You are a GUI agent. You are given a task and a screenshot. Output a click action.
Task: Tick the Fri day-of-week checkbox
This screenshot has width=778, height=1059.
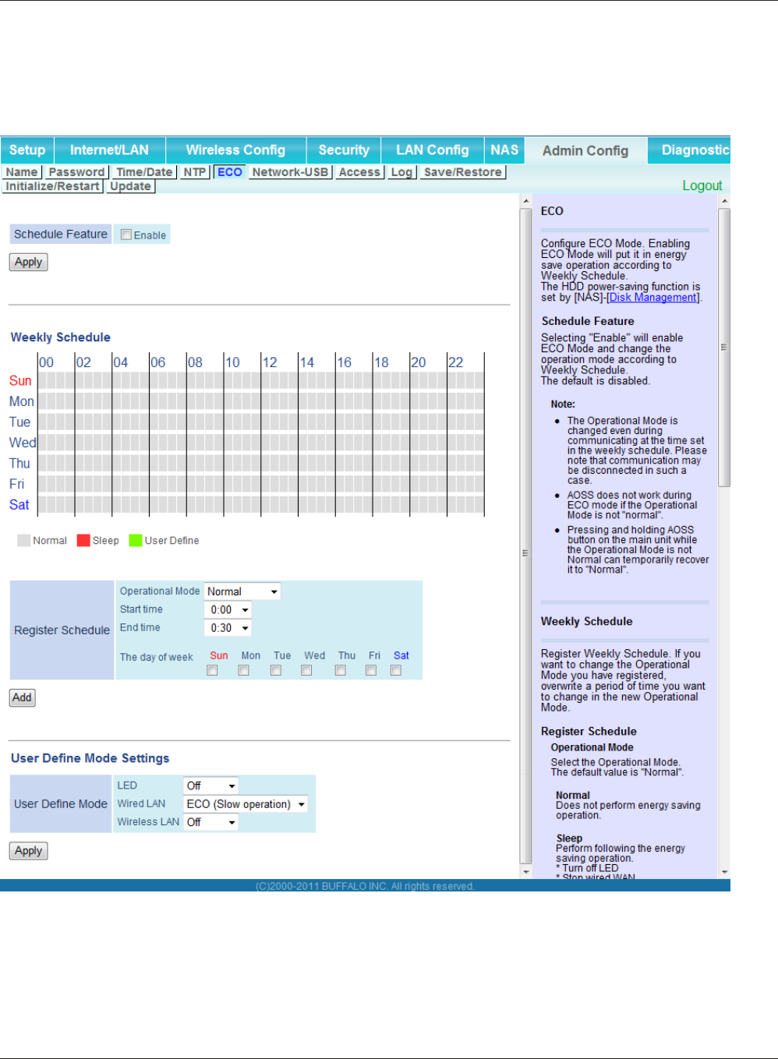[371, 670]
